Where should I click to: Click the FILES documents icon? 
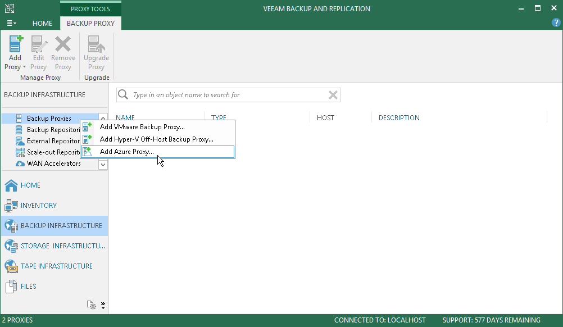(11, 287)
